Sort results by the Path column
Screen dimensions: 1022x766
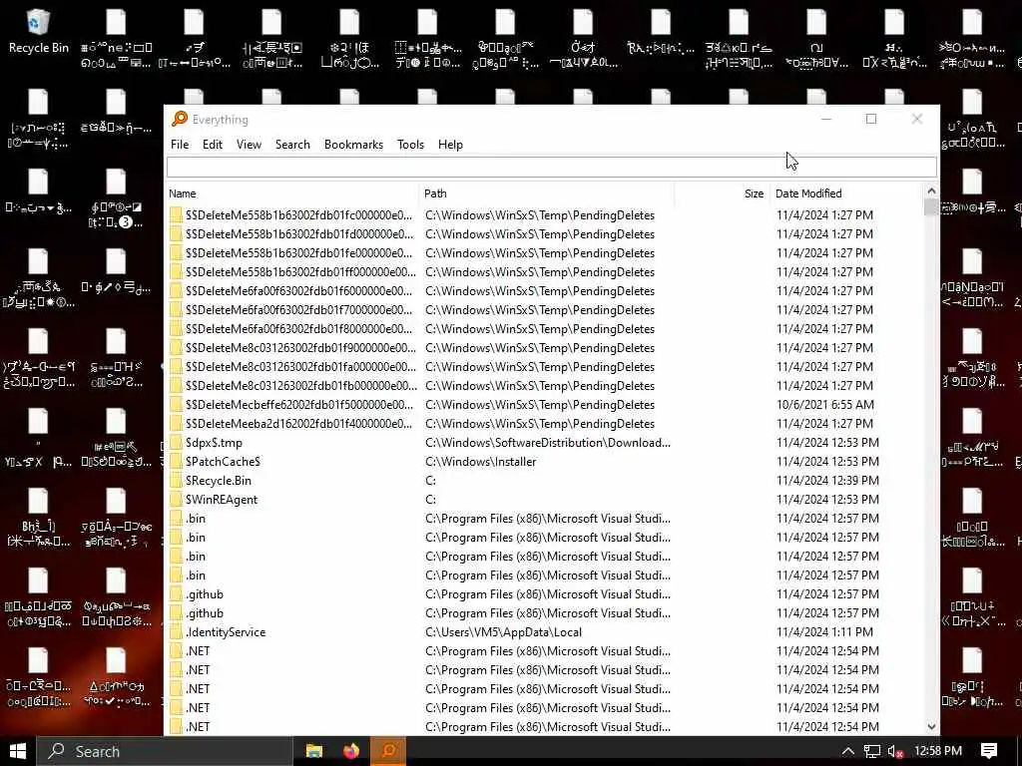[547, 193]
